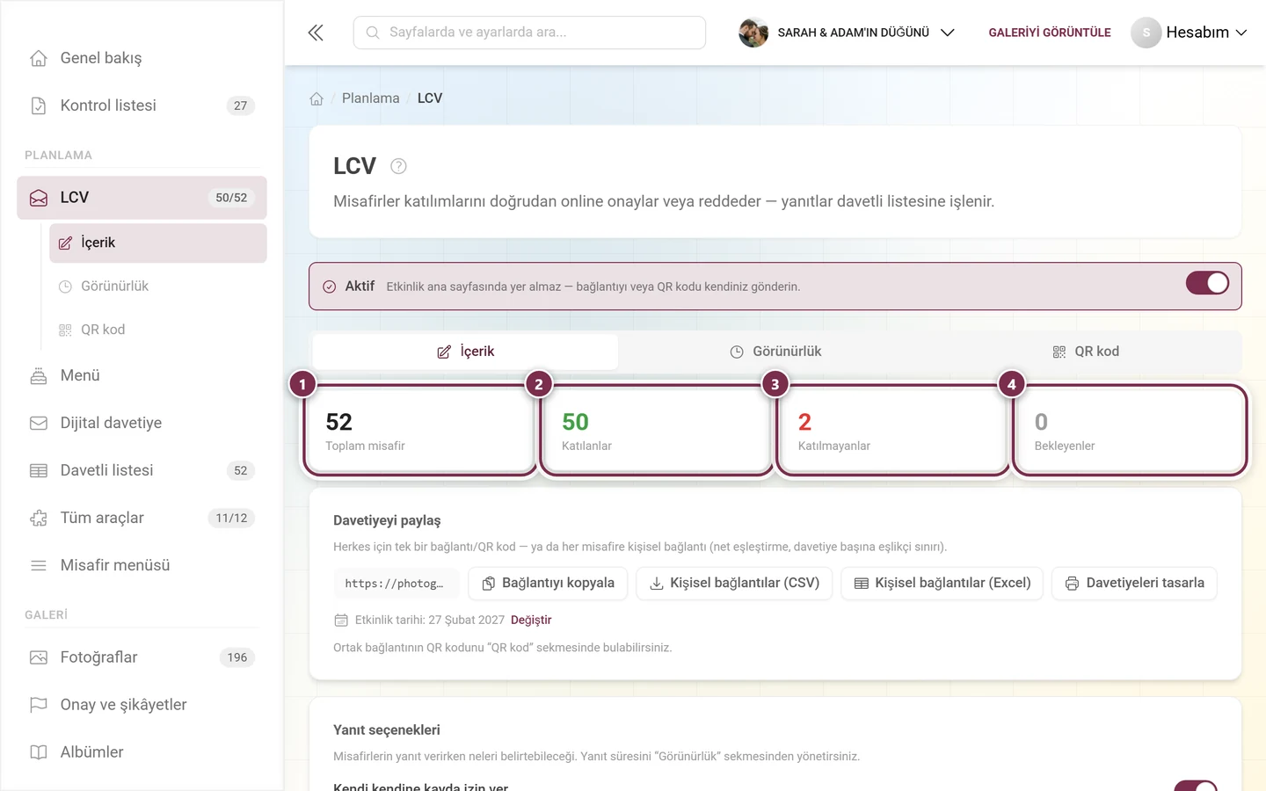Switch to the İçerik tab

coord(466,352)
